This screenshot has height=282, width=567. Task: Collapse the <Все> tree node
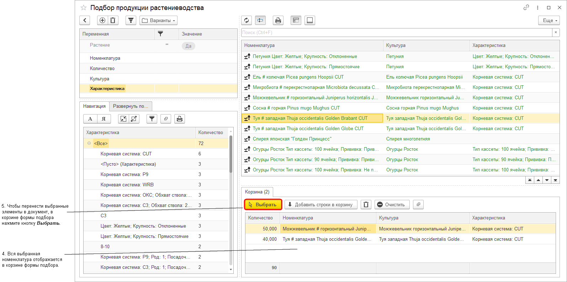coord(89,143)
